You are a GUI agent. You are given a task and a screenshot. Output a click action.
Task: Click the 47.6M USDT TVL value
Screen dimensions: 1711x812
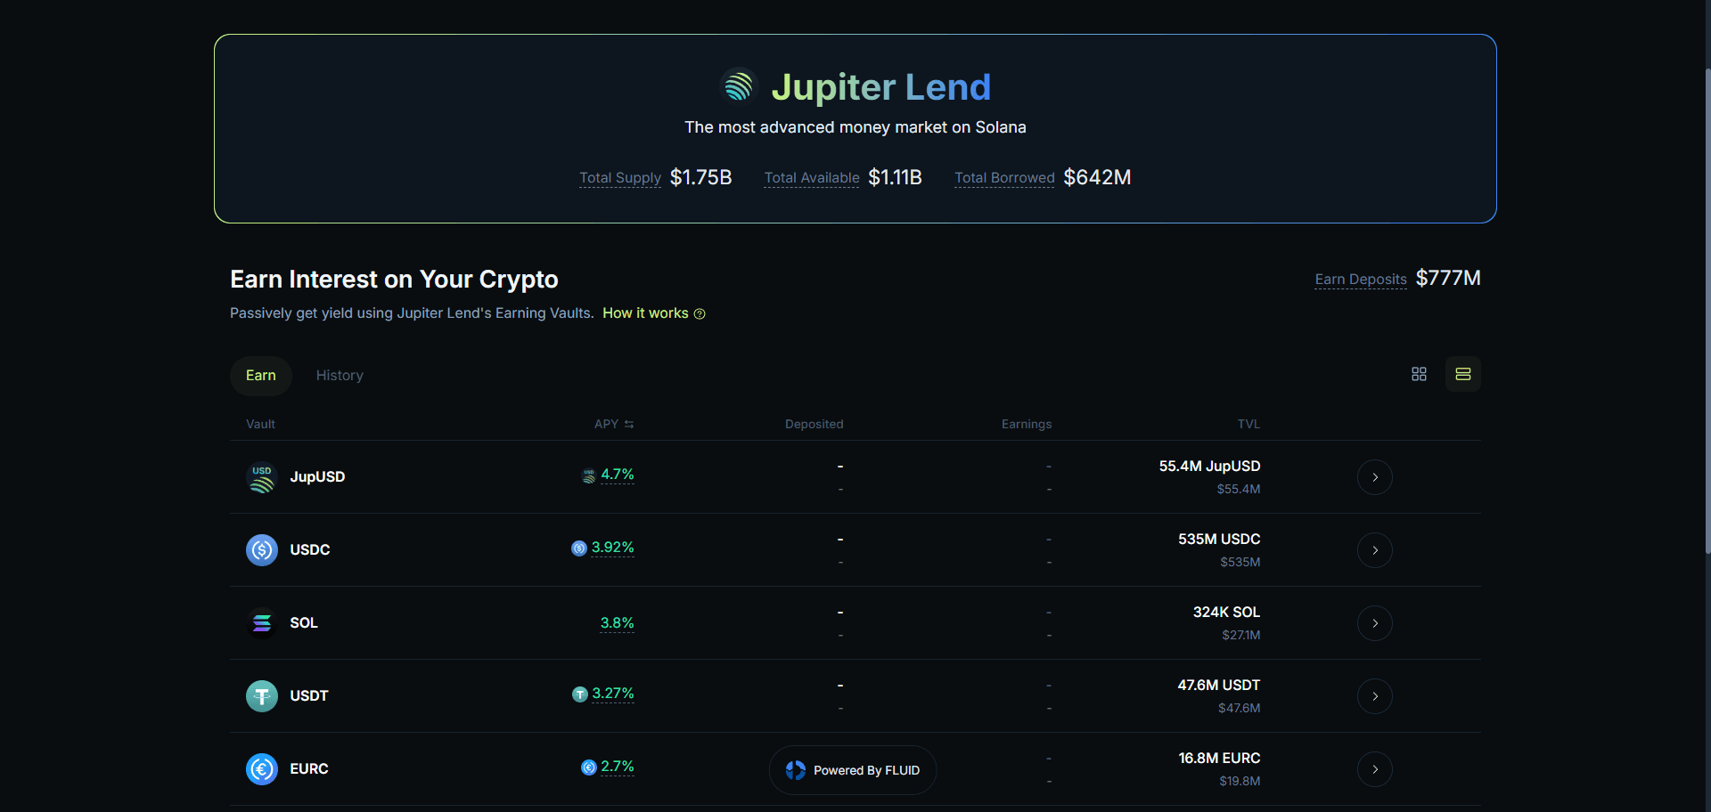pyautogui.click(x=1218, y=686)
